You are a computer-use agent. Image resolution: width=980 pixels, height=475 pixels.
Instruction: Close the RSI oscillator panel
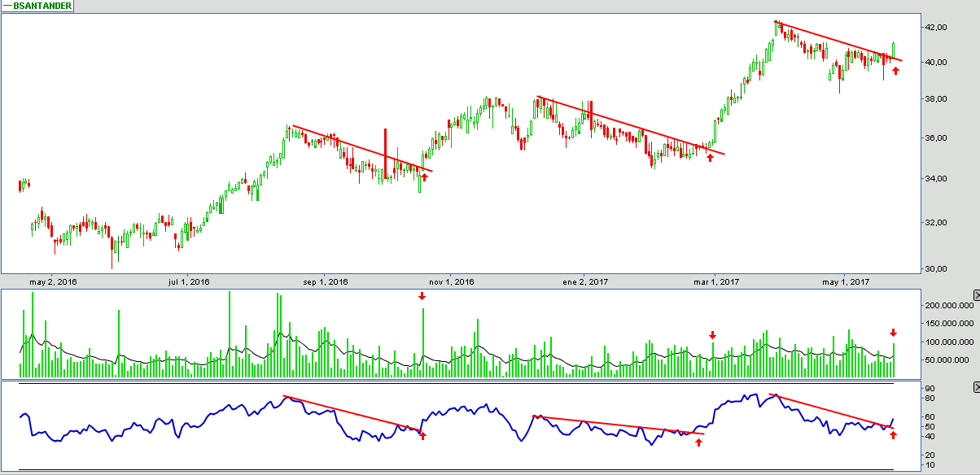click(x=976, y=386)
